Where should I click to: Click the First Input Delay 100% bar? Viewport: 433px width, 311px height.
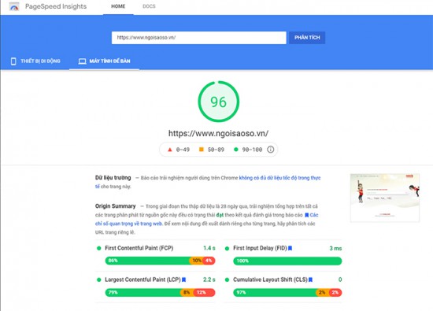(287, 261)
